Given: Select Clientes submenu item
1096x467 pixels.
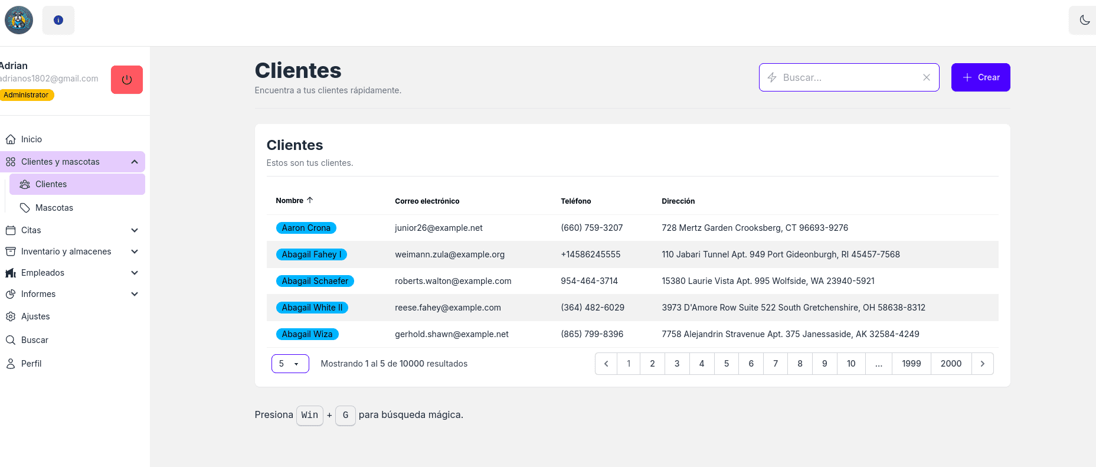Looking at the screenshot, I should point(77,184).
